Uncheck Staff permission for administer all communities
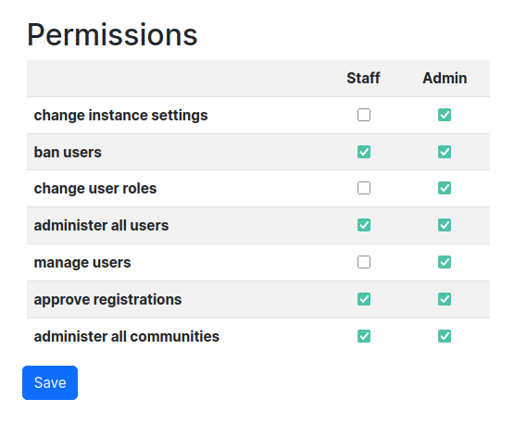The height and width of the screenshot is (424, 527). (364, 336)
